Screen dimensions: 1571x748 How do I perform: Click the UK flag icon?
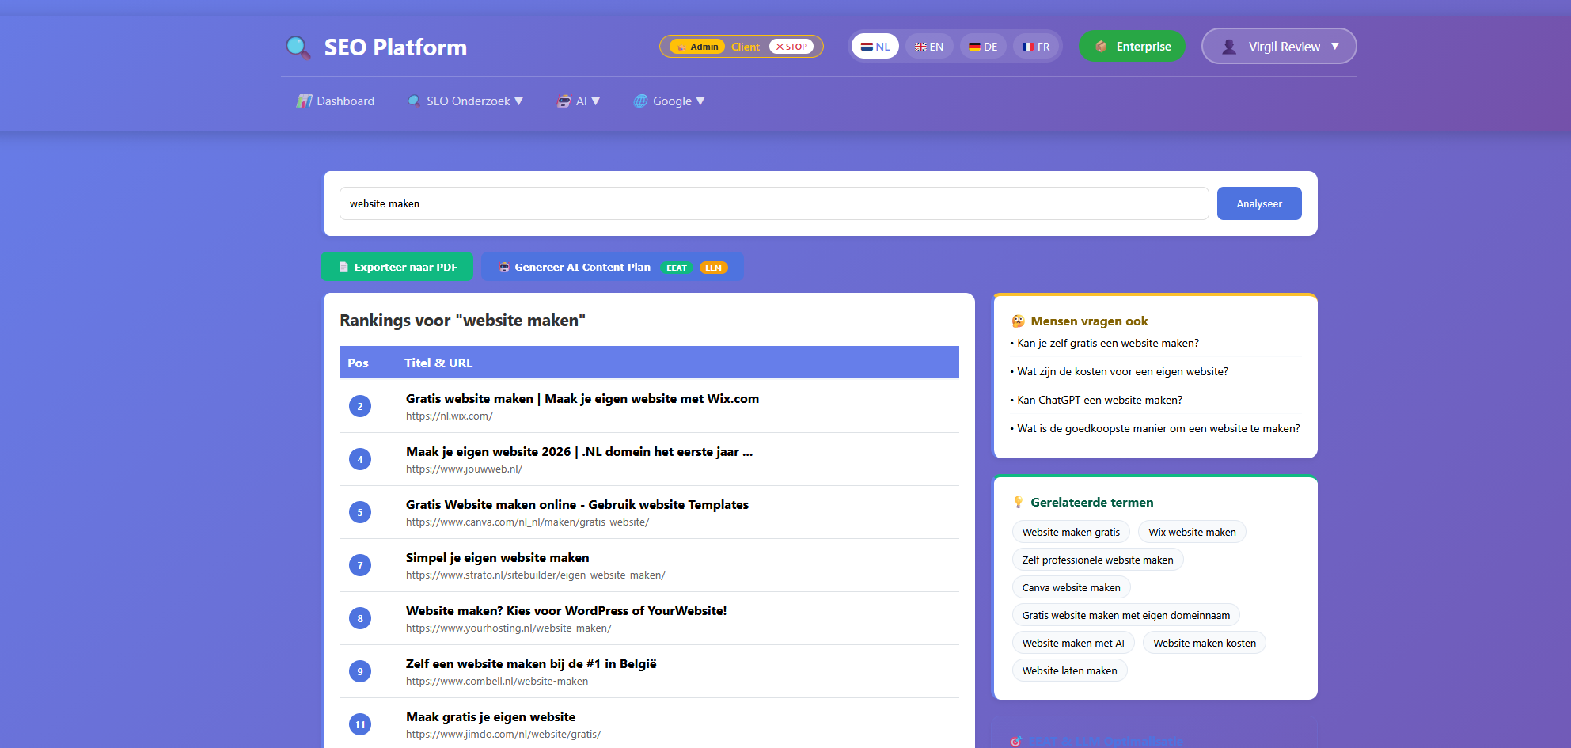coord(920,47)
